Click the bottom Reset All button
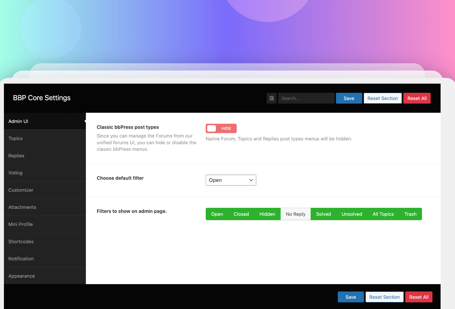The height and width of the screenshot is (309, 455). [x=419, y=297]
